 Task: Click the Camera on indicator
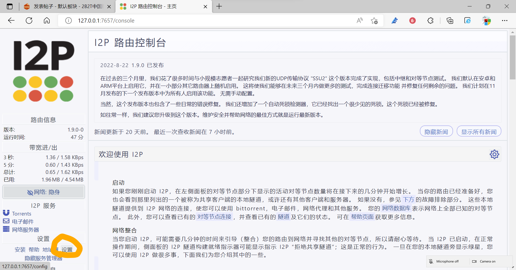tap(484, 261)
